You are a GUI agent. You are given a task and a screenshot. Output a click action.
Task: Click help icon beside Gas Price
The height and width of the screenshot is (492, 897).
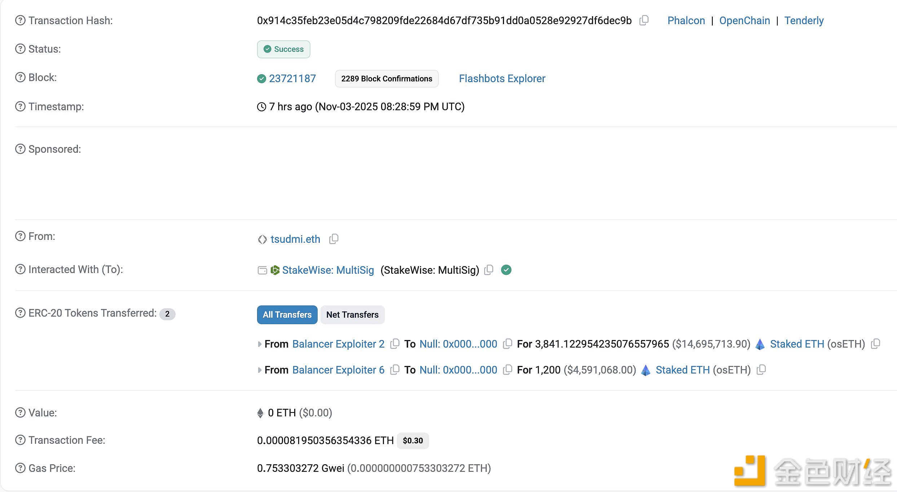[x=20, y=468]
